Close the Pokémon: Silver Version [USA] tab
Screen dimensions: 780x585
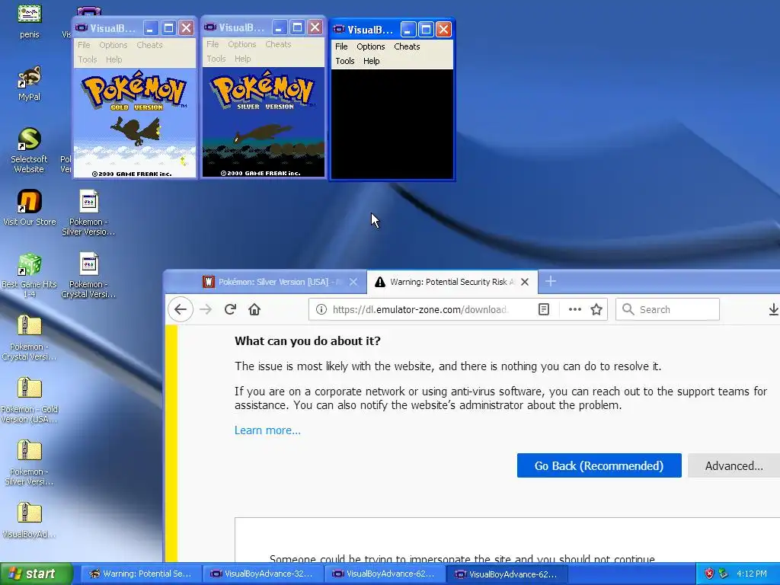tap(353, 282)
